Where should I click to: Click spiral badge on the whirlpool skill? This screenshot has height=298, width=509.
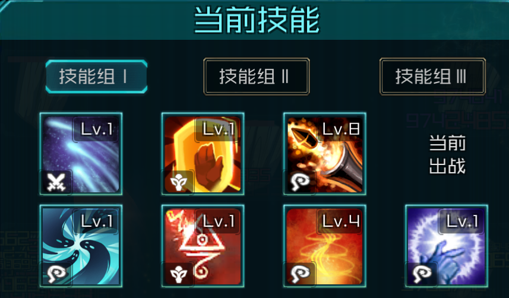click(56, 273)
